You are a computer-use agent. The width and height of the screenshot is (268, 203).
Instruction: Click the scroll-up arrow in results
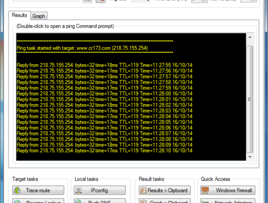coord(250,37)
